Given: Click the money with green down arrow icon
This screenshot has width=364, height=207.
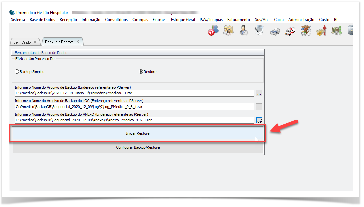Looking at the screenshot, I should (336, 31).
